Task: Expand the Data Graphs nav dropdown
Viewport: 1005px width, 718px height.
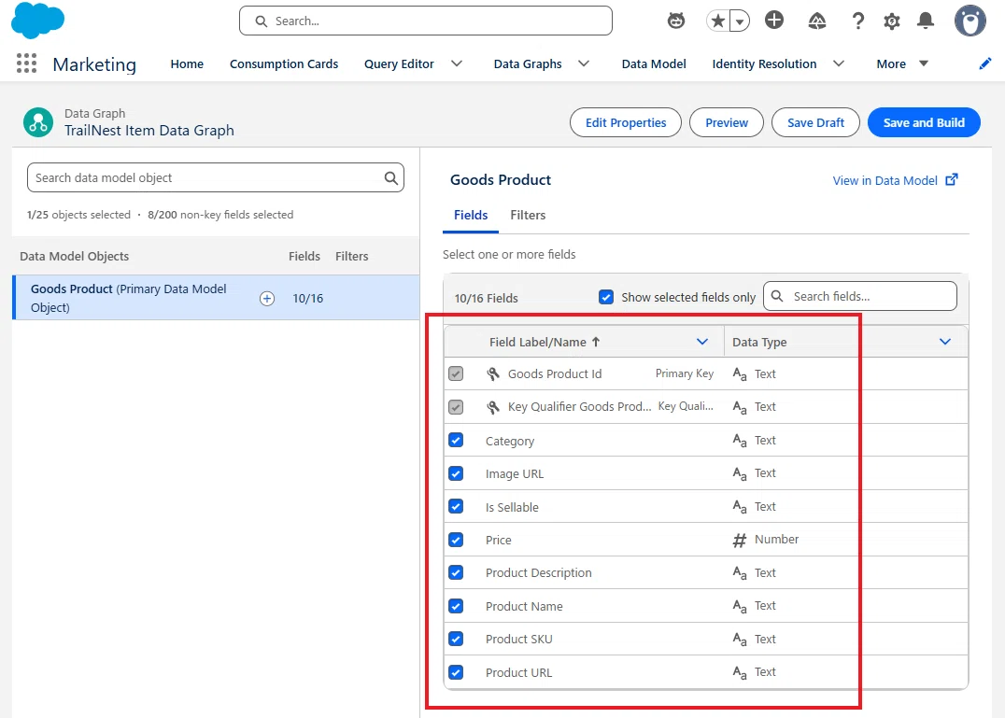Action: click(x=583, y=63)
